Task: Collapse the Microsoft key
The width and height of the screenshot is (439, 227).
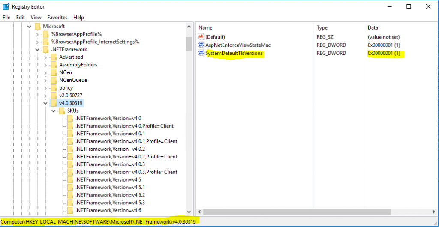Action: (30, 27)
